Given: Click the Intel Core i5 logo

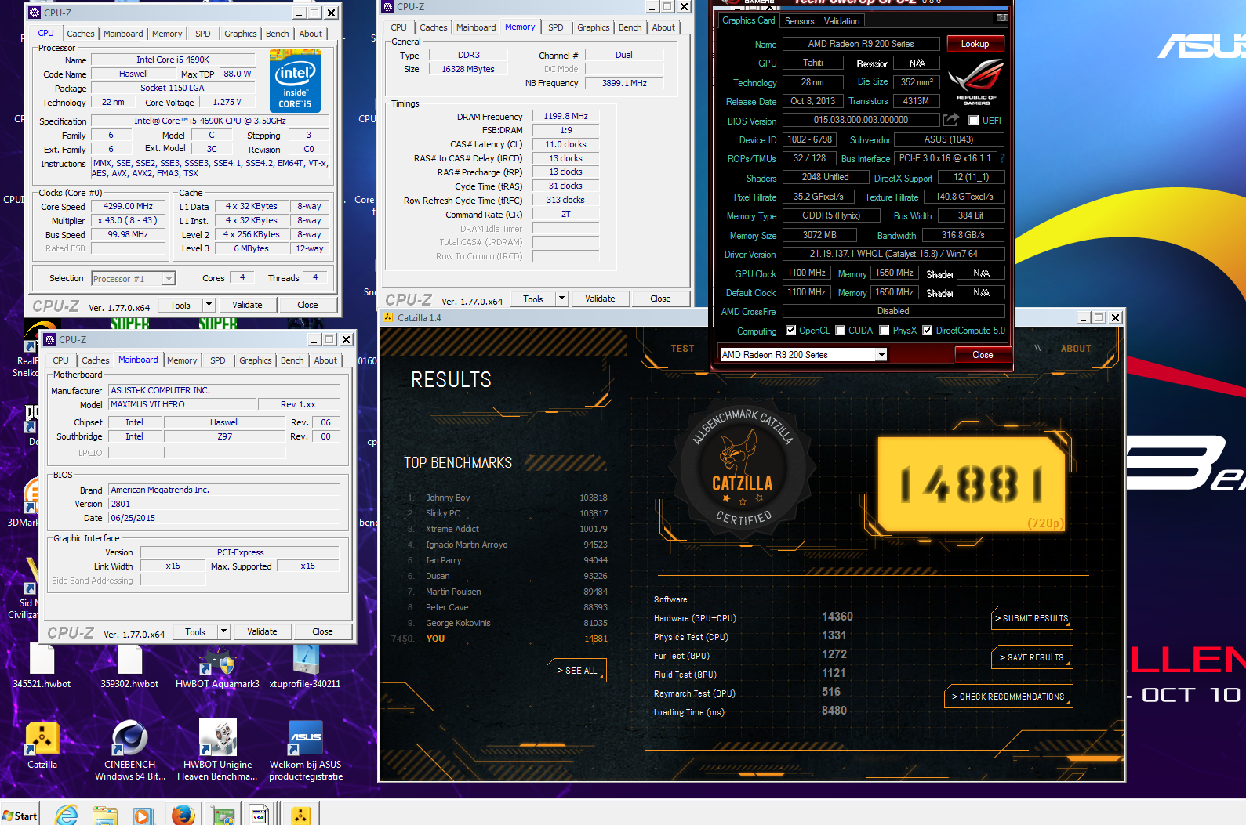Looking at the screenshot, I should [295, 81].
